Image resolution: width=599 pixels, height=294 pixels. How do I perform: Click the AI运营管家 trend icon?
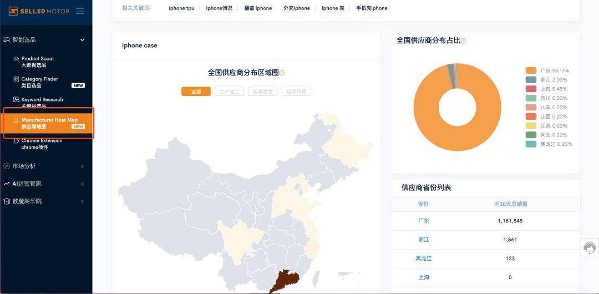[x=7, y=184]
